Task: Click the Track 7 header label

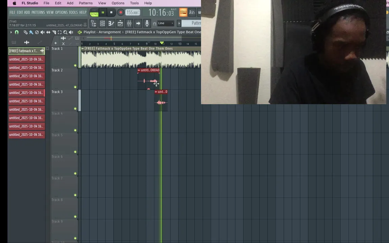Action: point(57,178)
